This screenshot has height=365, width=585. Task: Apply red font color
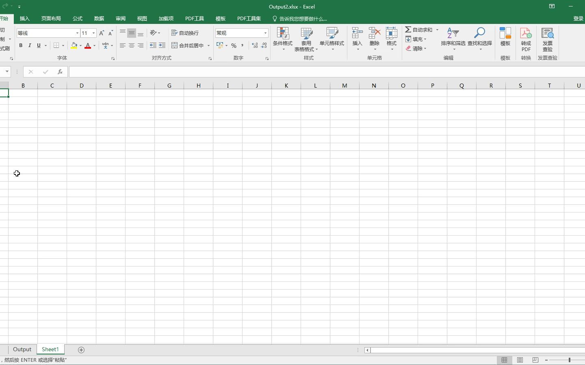88,45
